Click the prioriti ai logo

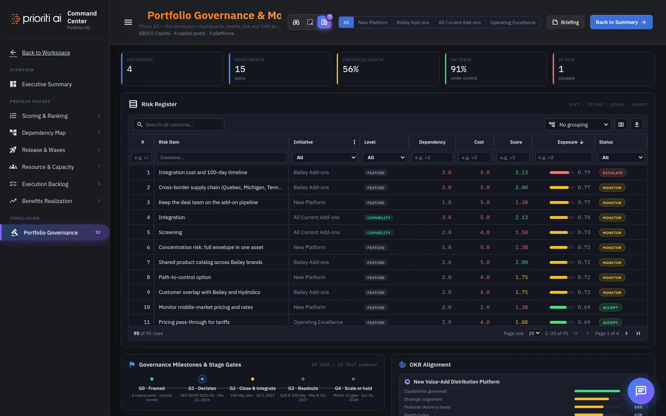coord(35,18)
